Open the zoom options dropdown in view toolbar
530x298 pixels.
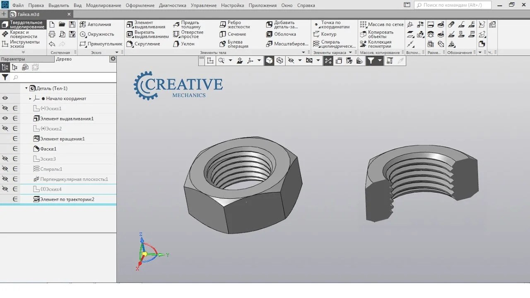231,61
